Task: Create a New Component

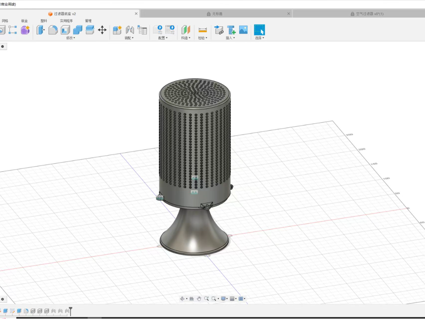Action: (x=117, y=30)
